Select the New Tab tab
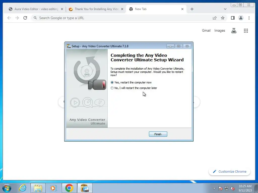The height and width of the screenshot is (193, 258). click(155, 9)
